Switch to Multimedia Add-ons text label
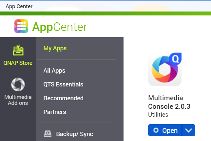The image size is (211, 141). pos(18,100)
